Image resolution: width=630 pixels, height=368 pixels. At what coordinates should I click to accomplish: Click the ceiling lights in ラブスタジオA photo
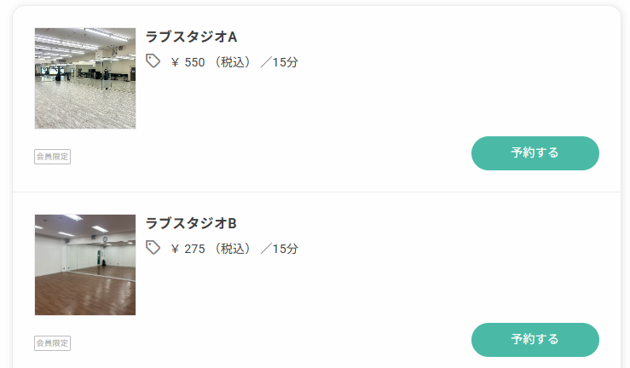pyautogui.click(x=84, y=38)
